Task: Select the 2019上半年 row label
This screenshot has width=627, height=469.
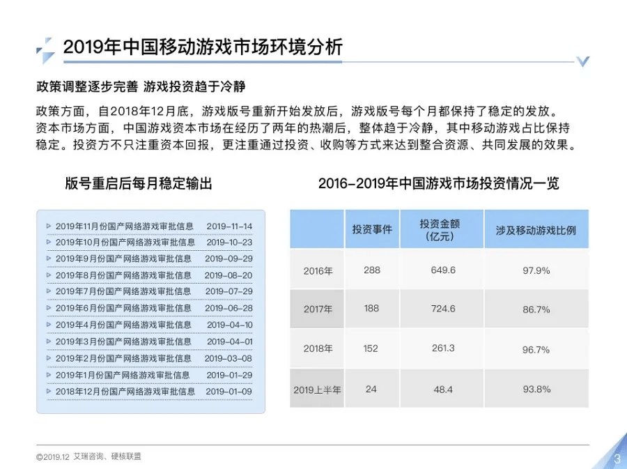Action: tap(317, 390)
